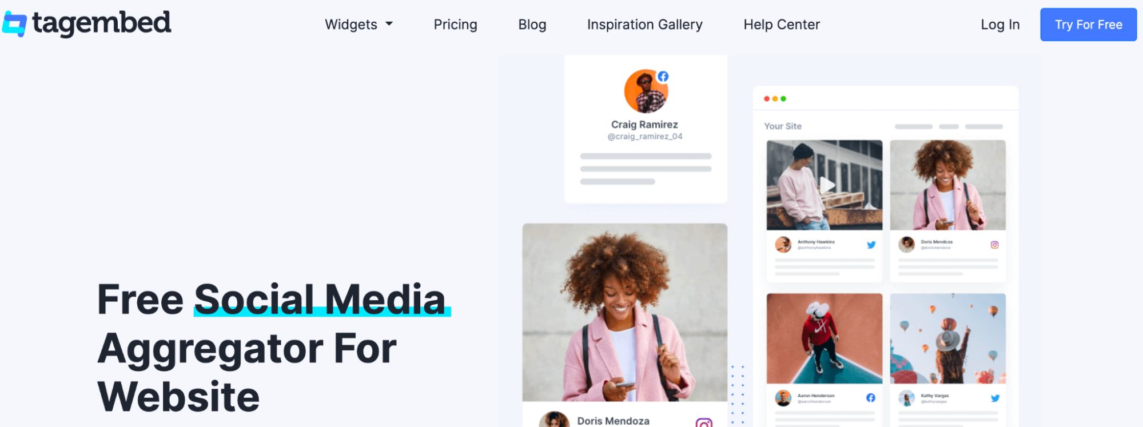Viewport: 1143px width, 427px height.
Task: Click the Try For Free button
Action: point(1088,25)
